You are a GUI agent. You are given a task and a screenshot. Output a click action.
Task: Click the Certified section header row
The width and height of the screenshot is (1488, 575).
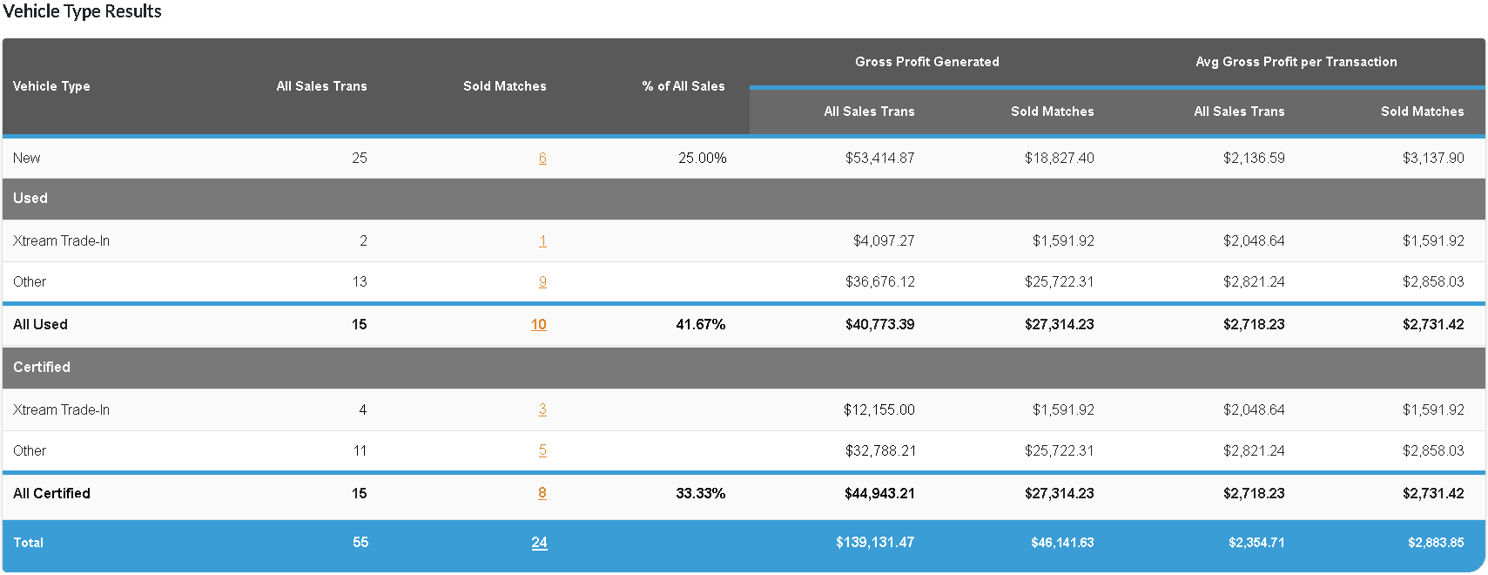coord(42,368)
